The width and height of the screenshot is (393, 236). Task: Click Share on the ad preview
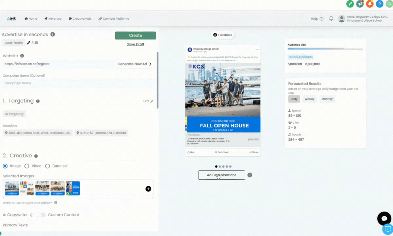[254, 152]
